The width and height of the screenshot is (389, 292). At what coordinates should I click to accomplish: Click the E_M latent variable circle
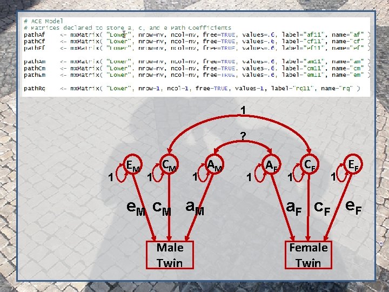point(133,164)
